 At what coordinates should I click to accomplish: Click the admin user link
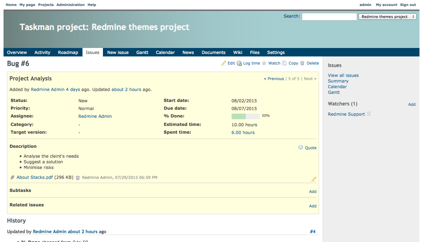pyautogui.click(x=365, y=5)
